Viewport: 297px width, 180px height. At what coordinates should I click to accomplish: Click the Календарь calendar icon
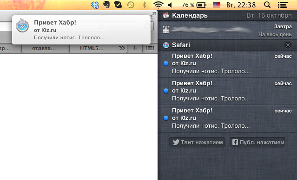[166, 15]
